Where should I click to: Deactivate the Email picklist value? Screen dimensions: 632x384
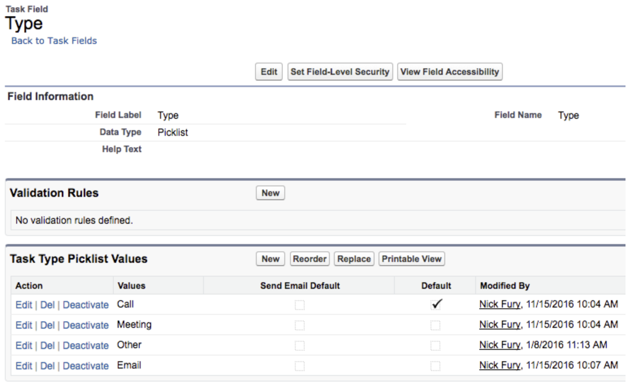(86, 366)
